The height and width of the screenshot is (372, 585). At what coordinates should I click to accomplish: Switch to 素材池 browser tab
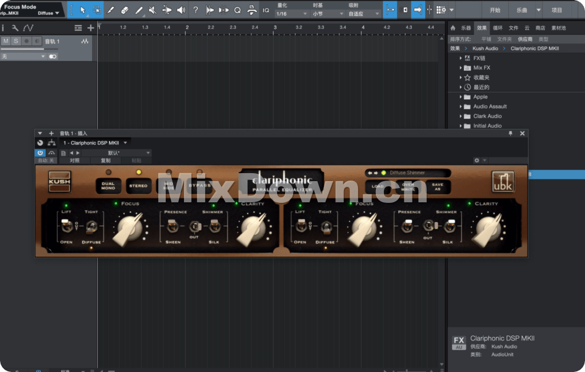pos(559,28)
